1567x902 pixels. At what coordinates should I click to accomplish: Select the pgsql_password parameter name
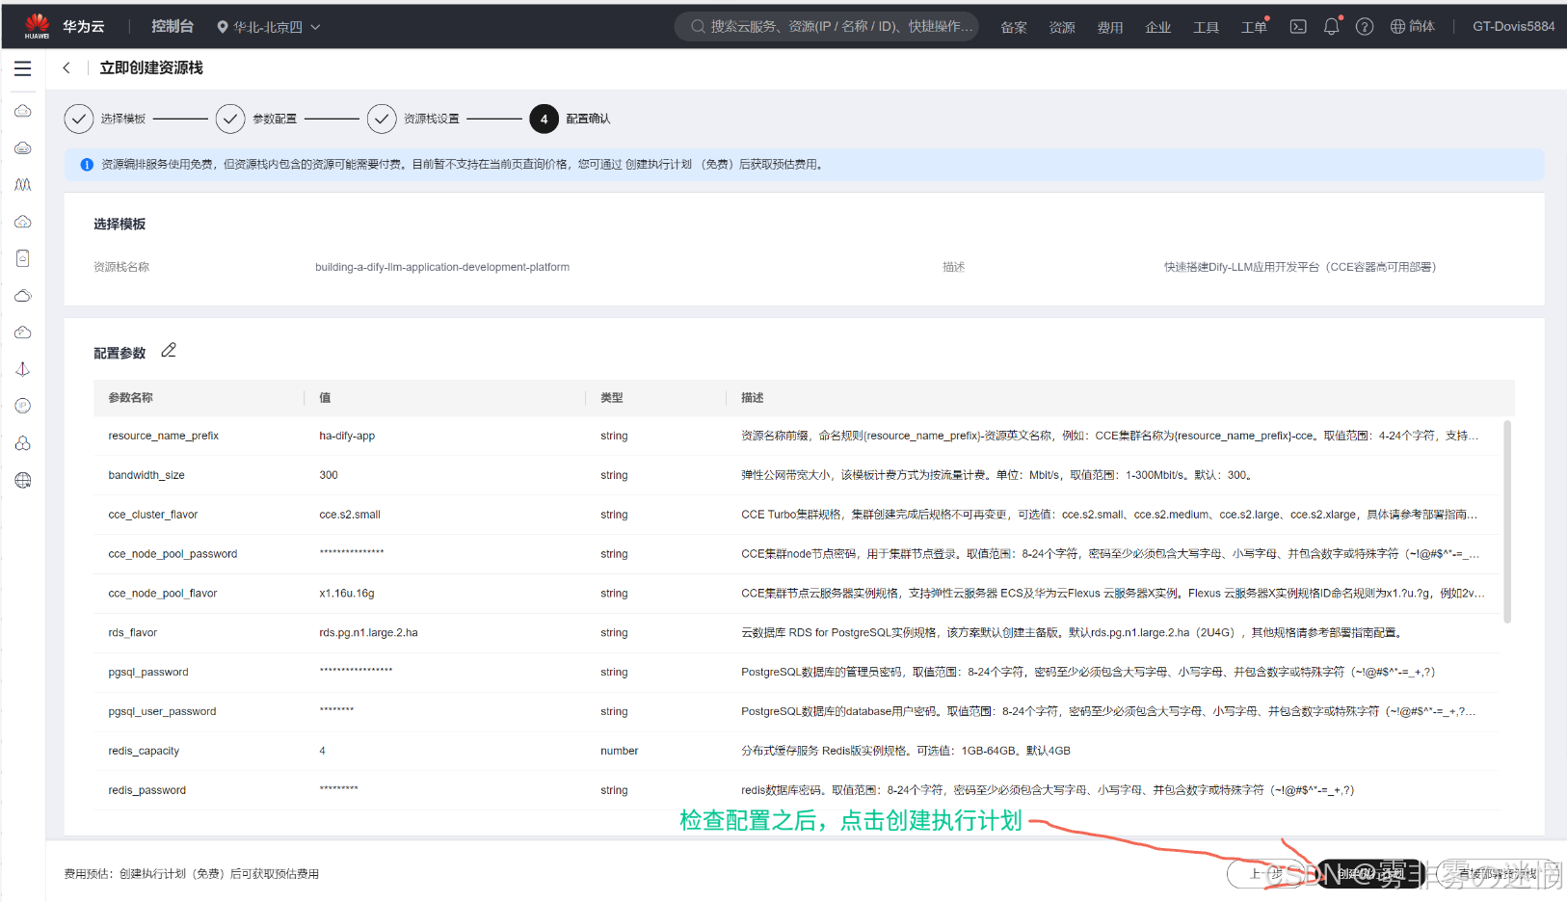pos(148,673)
